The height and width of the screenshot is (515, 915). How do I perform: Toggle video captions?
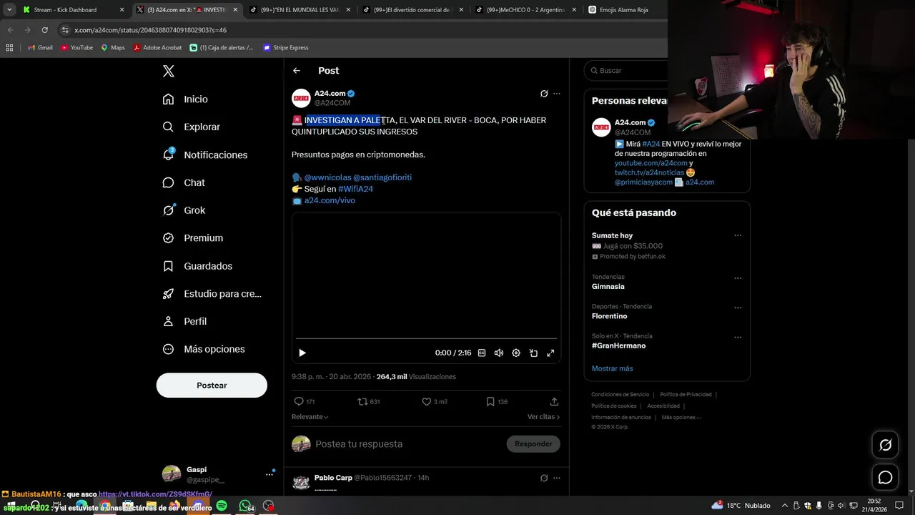(x=482, y=353)
